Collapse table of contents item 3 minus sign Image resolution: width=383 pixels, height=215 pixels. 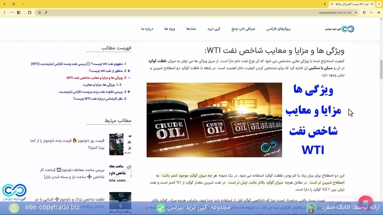129,78
